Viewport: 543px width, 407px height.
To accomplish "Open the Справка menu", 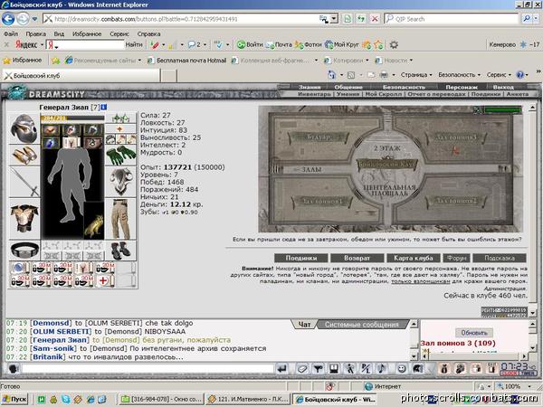I will pos(149,34).
